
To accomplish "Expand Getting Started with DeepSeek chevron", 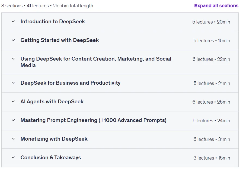I will (x=13, y=40).
